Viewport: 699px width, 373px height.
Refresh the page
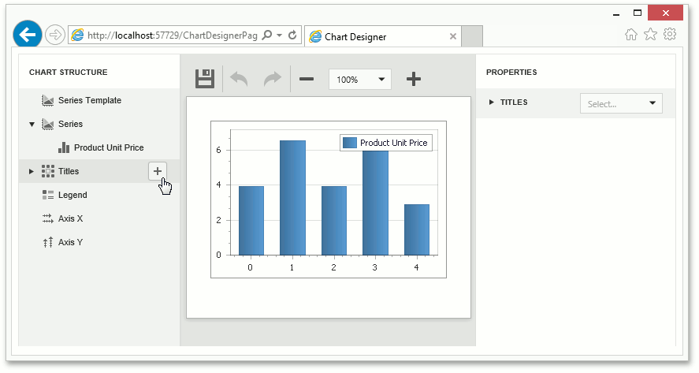[292, 35]
